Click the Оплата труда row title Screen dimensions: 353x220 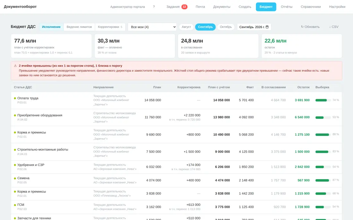pyautogui.click(x=28, y=98)
